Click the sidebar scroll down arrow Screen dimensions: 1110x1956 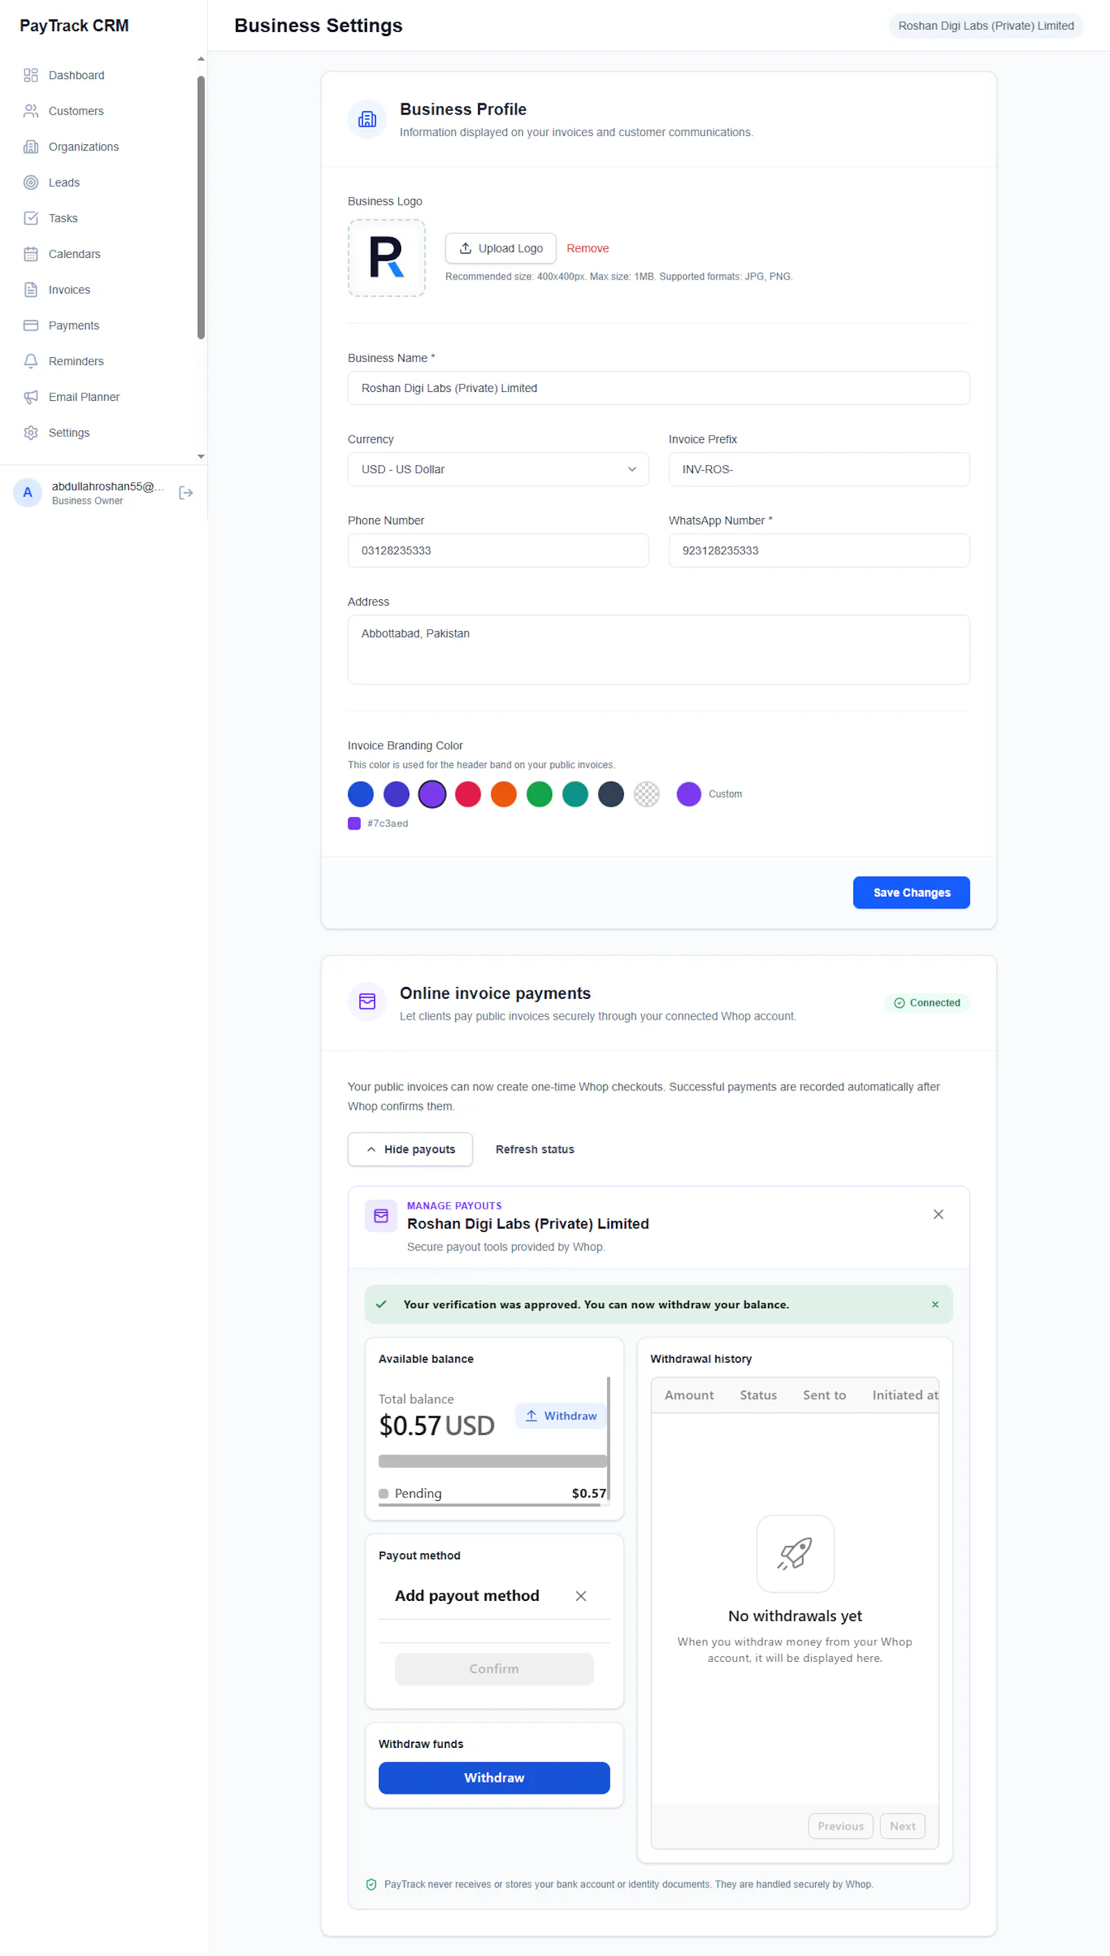[201, 456]
